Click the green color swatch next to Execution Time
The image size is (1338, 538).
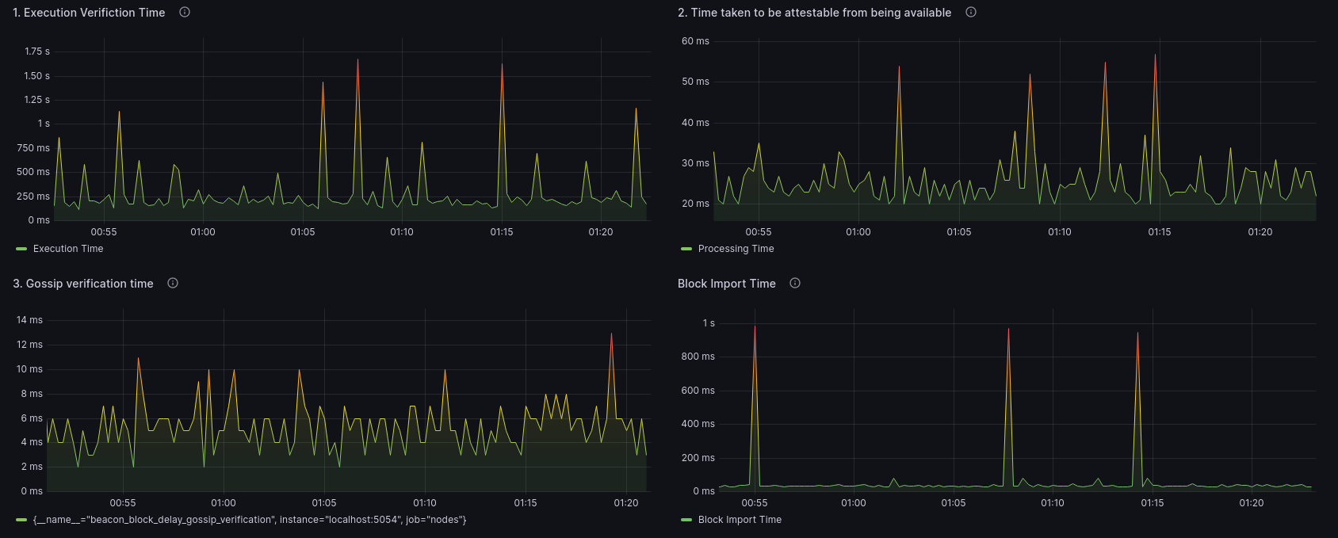pyautogui.click(x=21, y=249)
